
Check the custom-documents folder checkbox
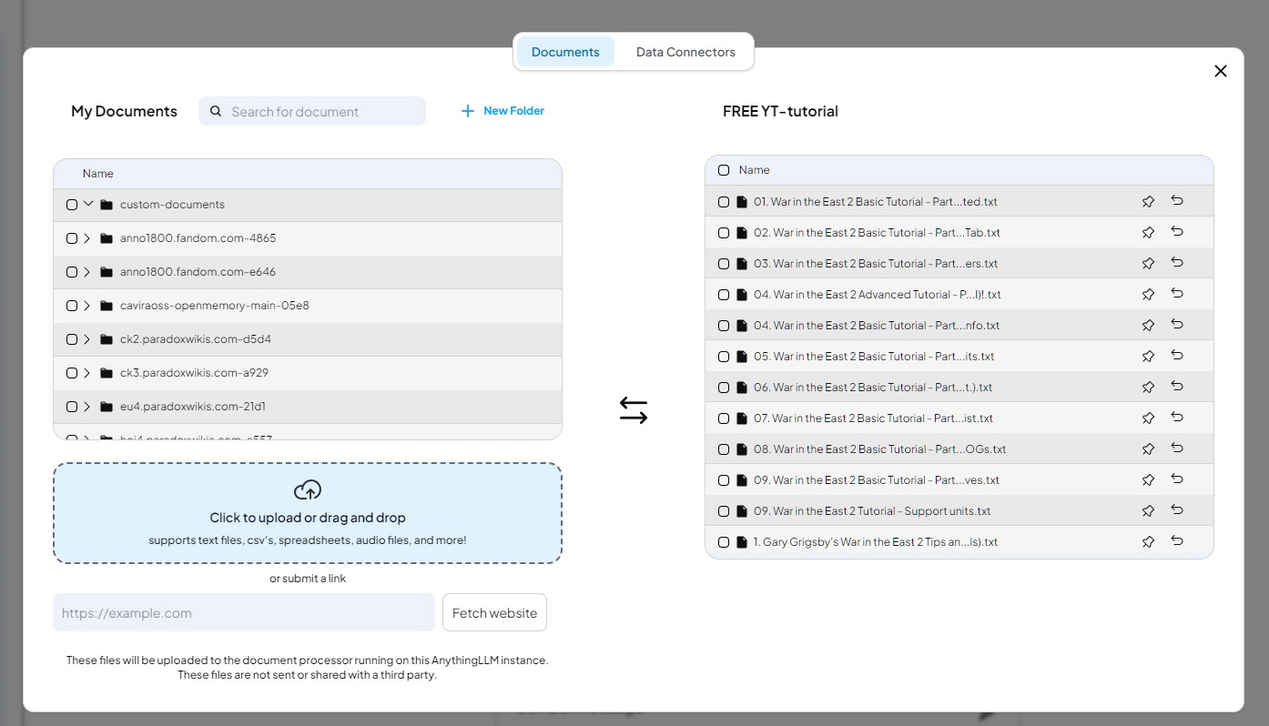point(72,205)
